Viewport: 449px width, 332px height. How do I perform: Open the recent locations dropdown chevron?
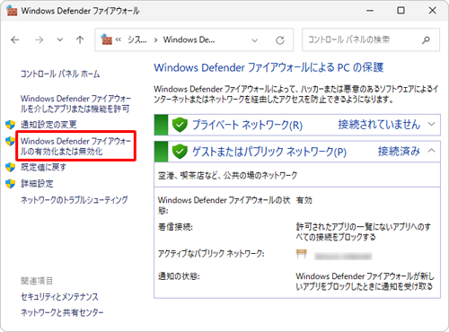click(x=60, y=39)
